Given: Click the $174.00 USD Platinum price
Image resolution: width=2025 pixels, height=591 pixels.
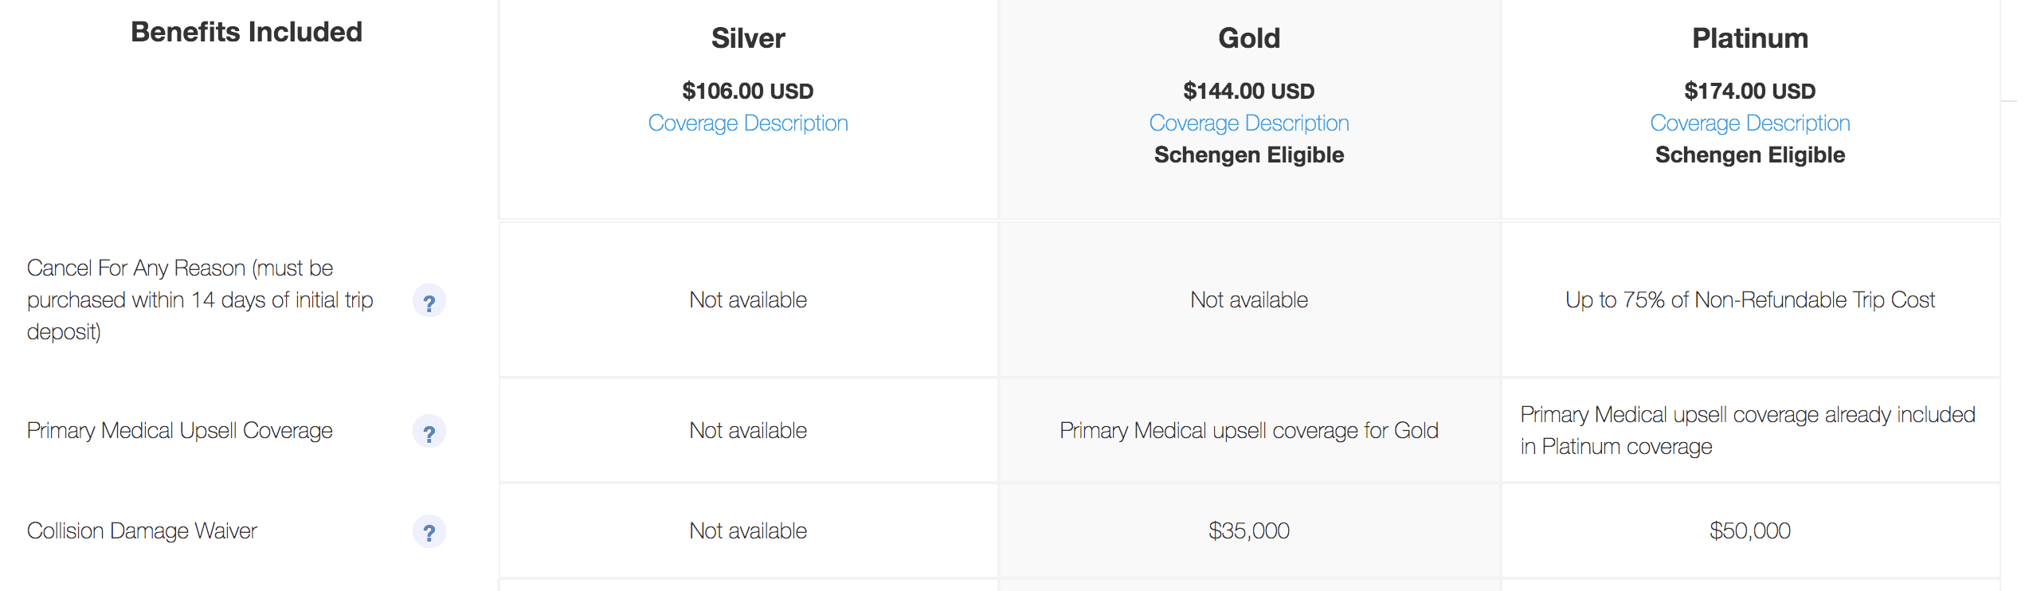Looking at the screenshot, I should (1750, 91).
